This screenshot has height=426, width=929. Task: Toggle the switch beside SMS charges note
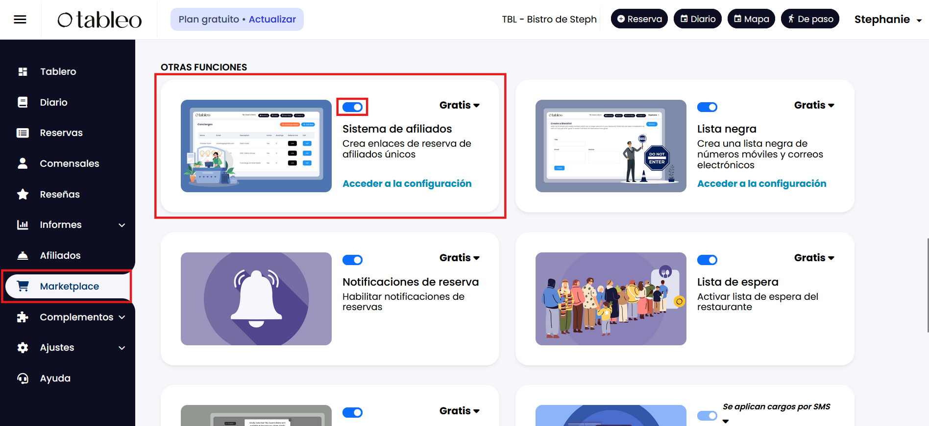click(x=707, y=416)
